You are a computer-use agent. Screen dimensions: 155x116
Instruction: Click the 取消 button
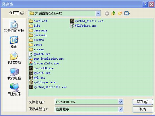[x=143, y=109]
